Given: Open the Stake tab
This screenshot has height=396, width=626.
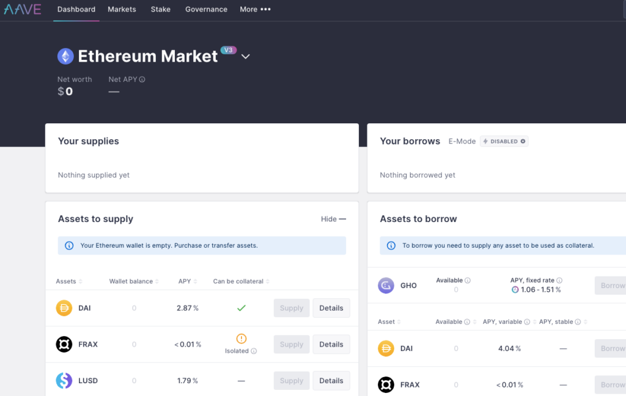Looking at the screenshot, I should point(161,9).
